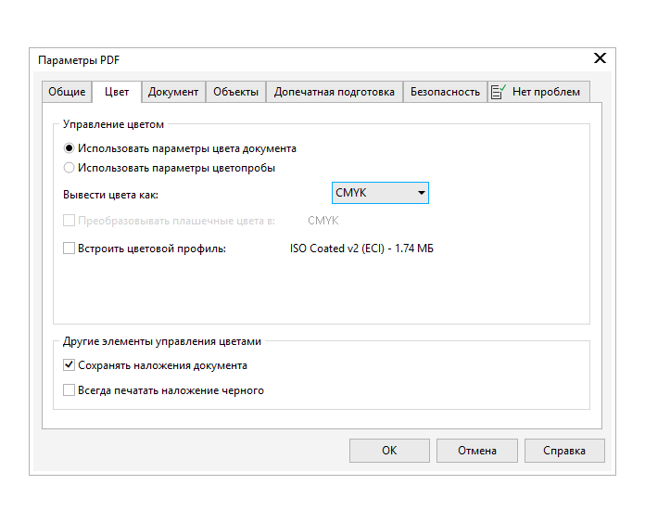
Task: Choose Использовать параметры цветопробы radio button
Action: [x=70, y=168]
